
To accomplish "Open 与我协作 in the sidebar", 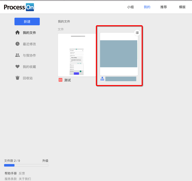I will tap(29, 55).
